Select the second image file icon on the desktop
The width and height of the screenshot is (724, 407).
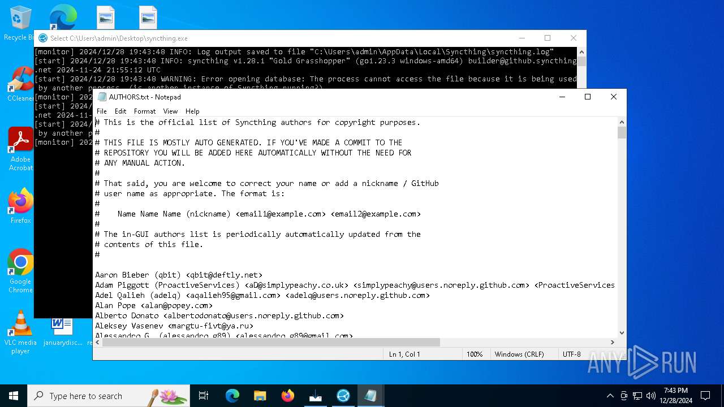(148, 18)
